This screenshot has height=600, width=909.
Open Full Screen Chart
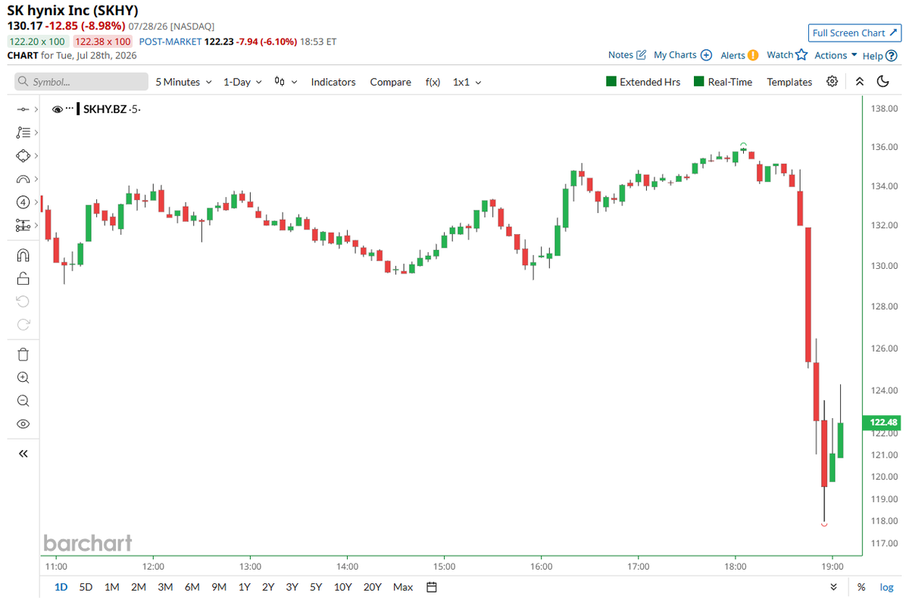[x=854, y=33]
